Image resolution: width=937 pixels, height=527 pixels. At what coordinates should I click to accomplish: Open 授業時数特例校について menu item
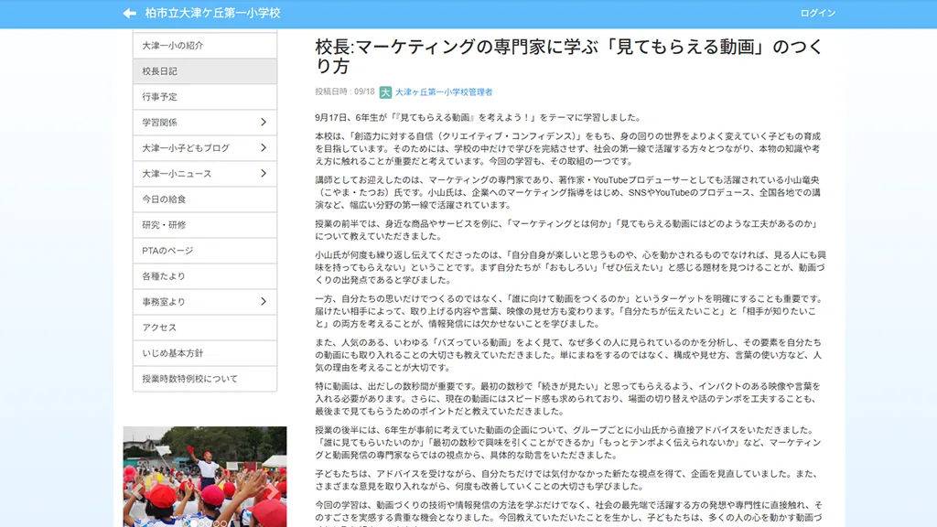205,379
